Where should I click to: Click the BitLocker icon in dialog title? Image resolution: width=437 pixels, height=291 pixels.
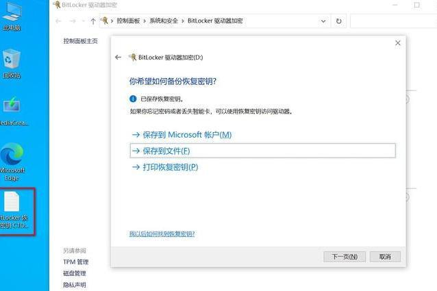click(x=132, y=58)
